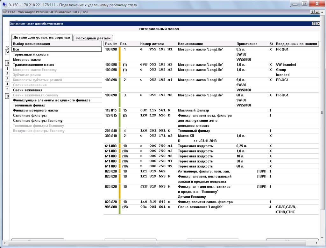Choose 'Моторное масло' category
The height and width of the screenshot is (248, 326).
click(x=57, y=59)
